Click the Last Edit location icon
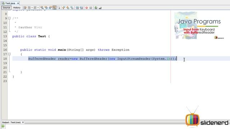 coord(25,8)
